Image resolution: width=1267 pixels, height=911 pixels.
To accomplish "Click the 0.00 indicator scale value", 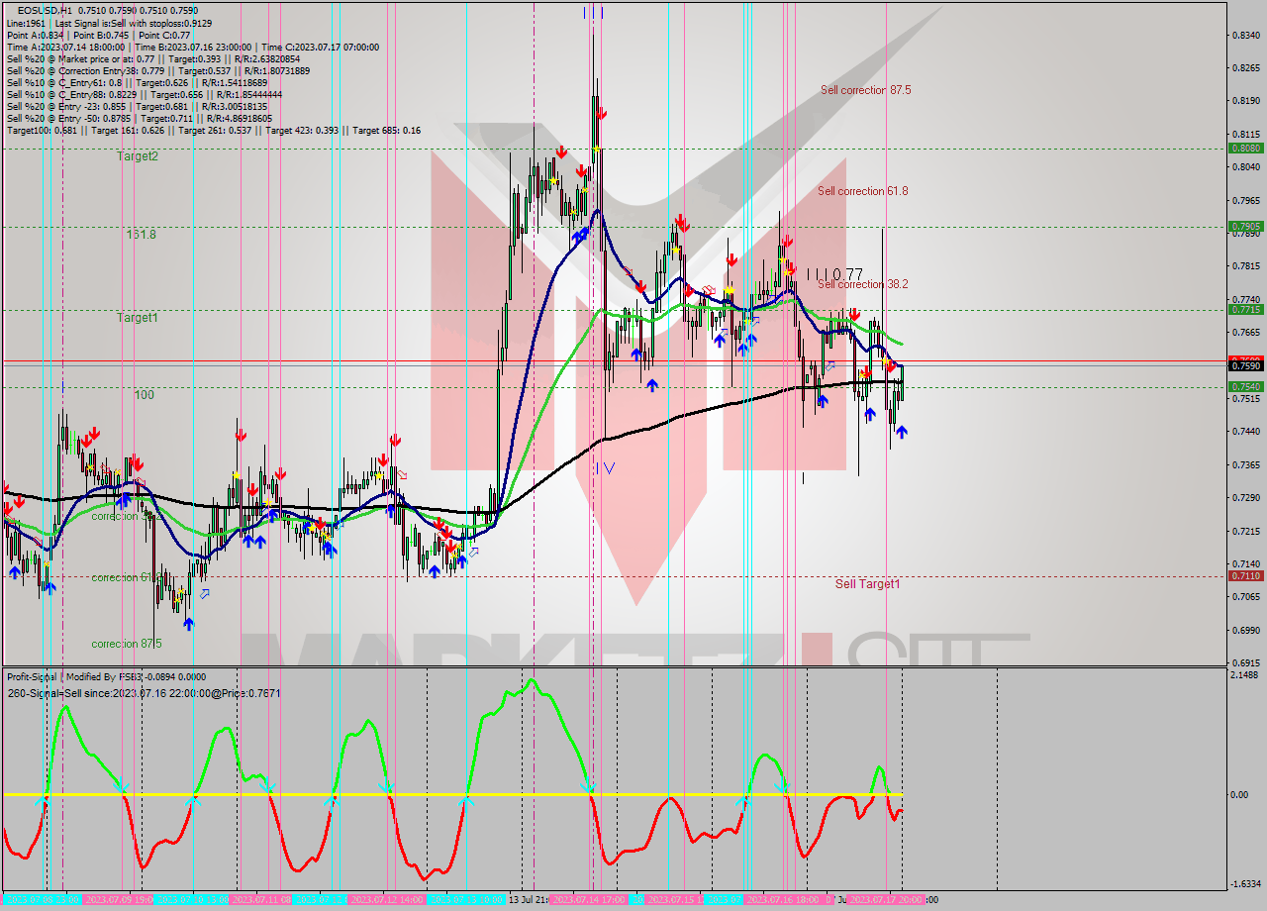I will [1238, 794].
